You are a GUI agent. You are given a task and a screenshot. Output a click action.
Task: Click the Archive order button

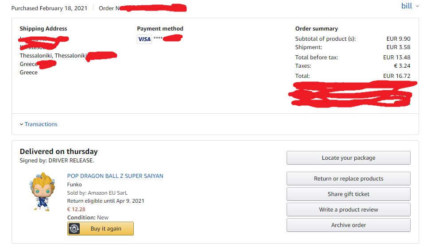tap(349, 225)
